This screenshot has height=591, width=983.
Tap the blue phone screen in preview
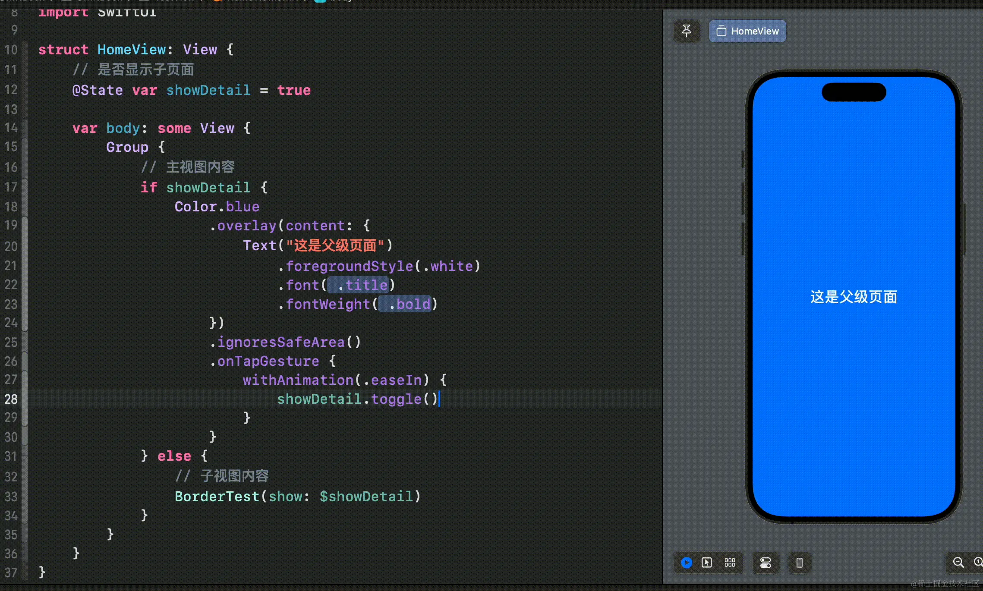(854, 410)
